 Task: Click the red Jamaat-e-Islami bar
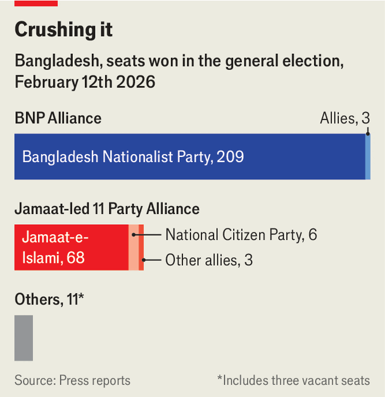pyautogui.click(x=72, y=248)
